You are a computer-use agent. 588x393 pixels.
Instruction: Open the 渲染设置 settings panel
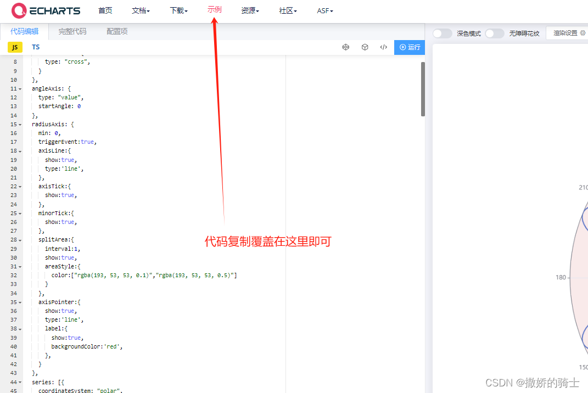click(565, 33)
